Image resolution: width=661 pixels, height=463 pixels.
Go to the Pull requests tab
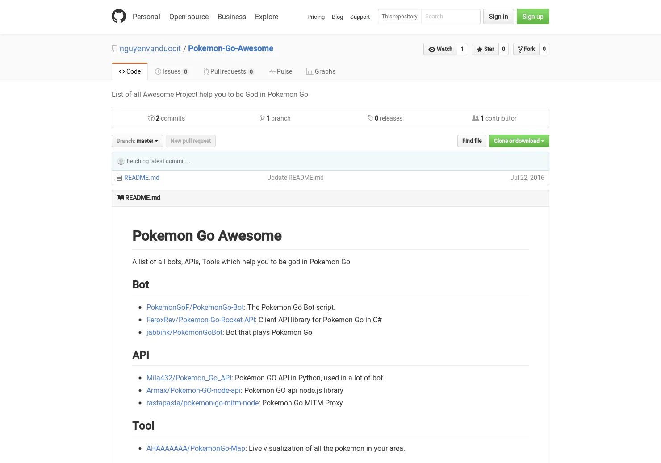click(229, 71)
